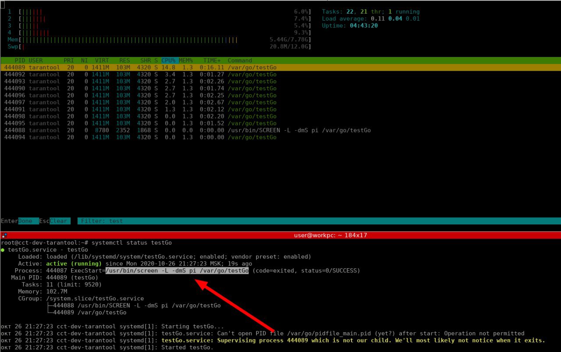Select the highlighted process row 444089
Viewport: 561px width, 352px height.
point(280,68)
